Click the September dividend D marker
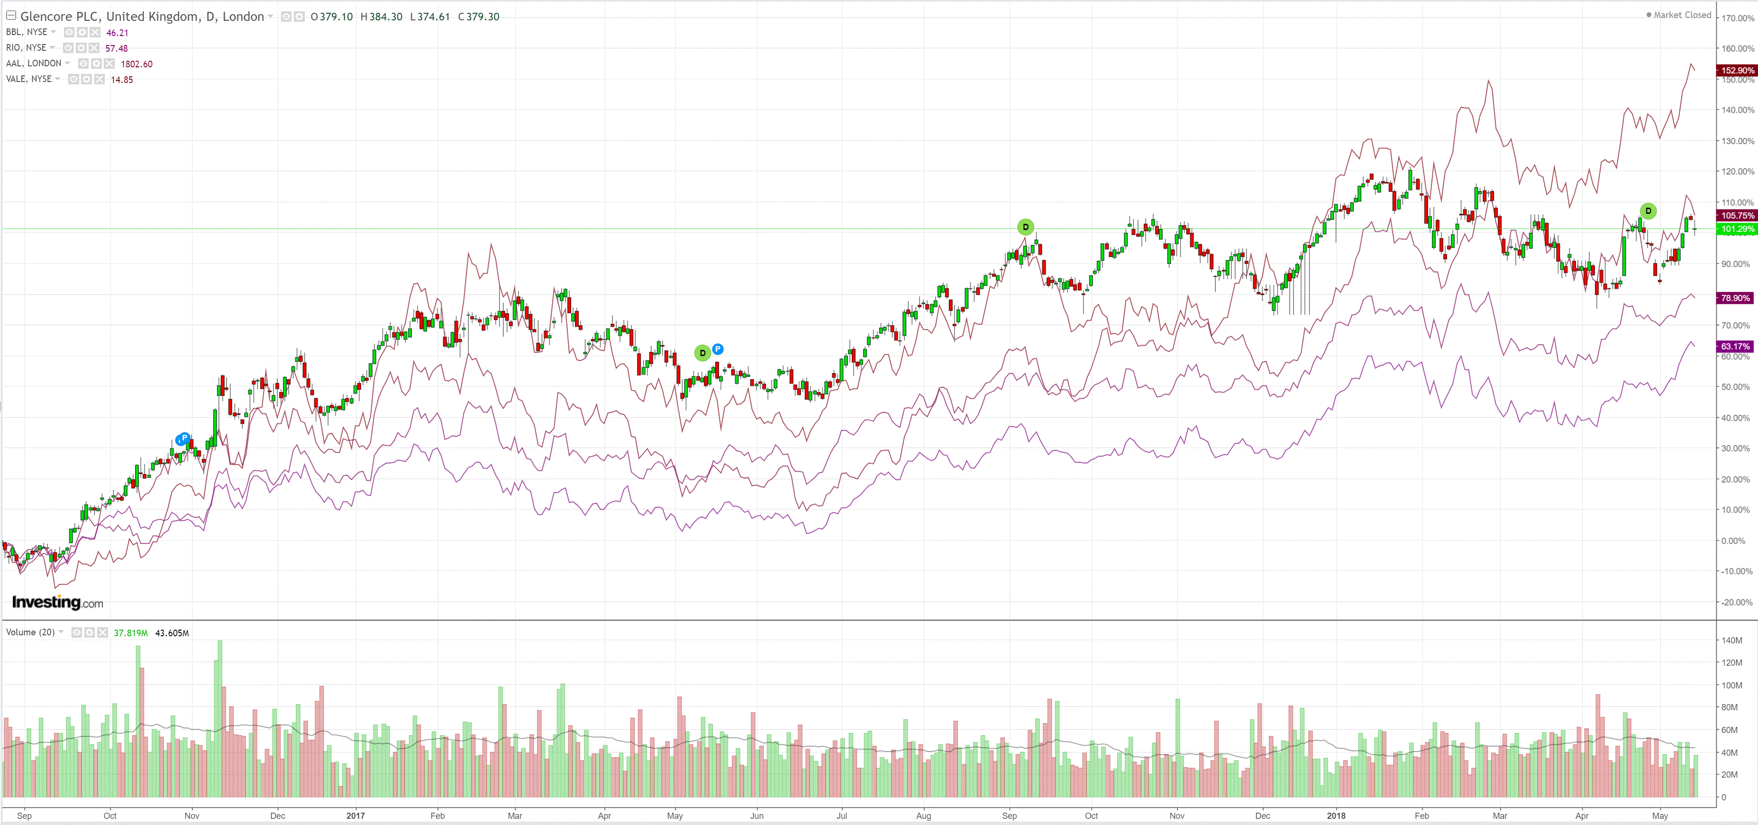 tap(1025, 227)
